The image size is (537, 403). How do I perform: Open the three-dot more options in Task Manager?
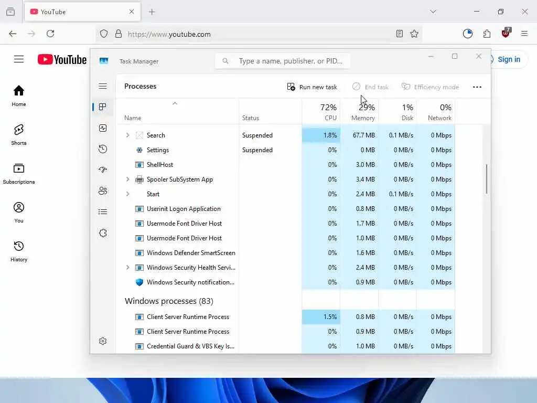tap(477, 87)
